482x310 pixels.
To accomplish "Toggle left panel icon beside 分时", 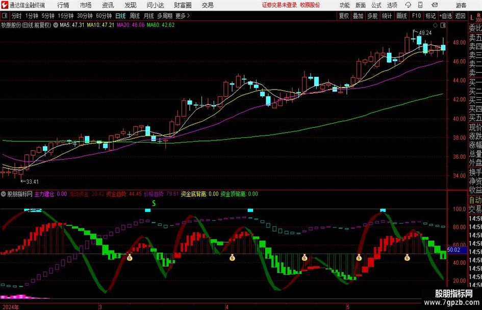I will tap(5, 16).
